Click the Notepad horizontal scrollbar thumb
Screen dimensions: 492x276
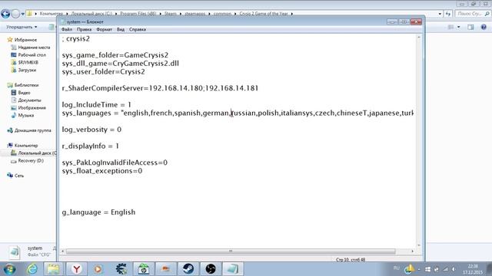(231, 251)
